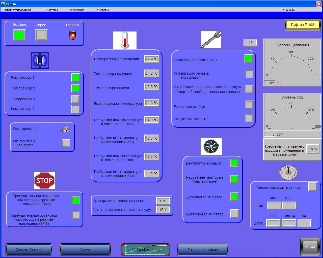Click the gas burner flame icon

[66, 130]
